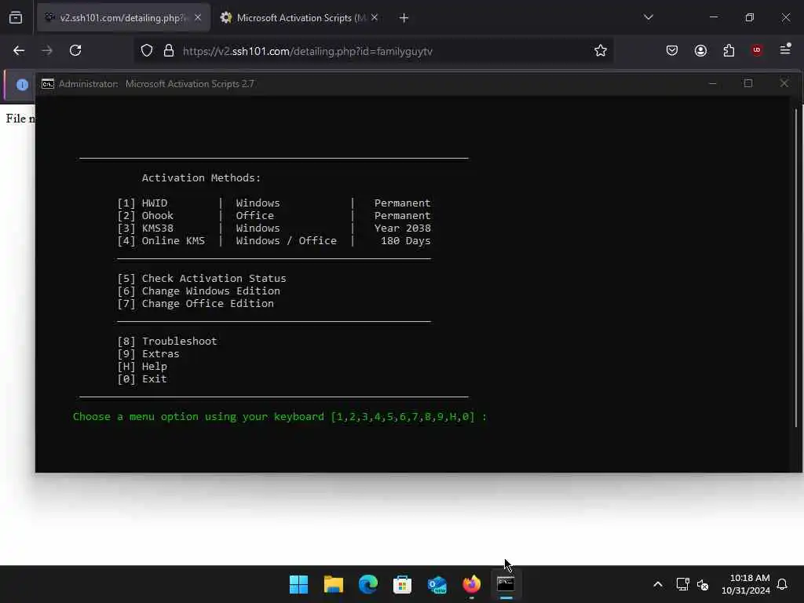Open the Windows Start menu
The width and height of the screenshot is (804, 603).
point(298,584)
